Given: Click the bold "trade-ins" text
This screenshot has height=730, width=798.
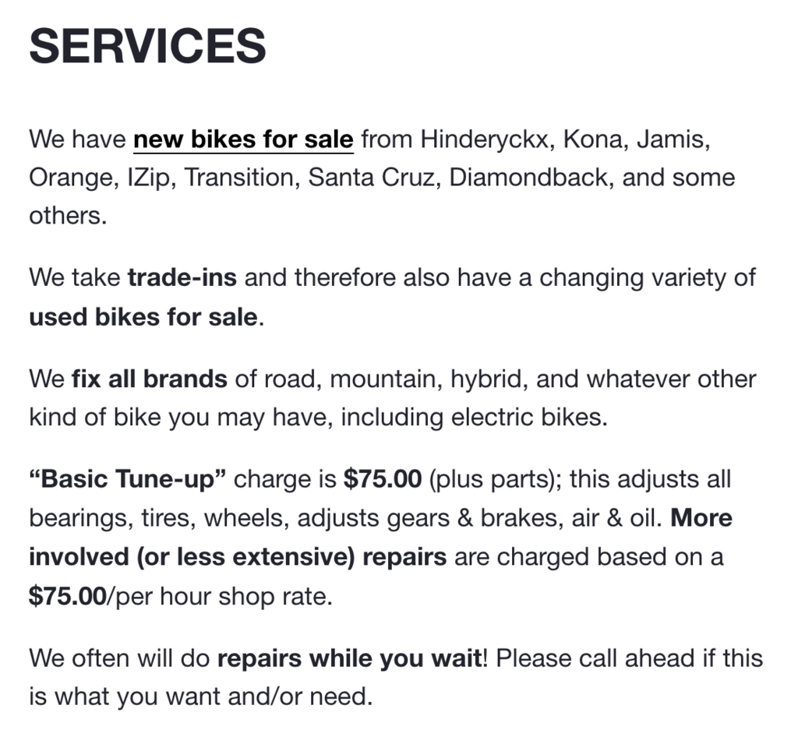Looking at the screenshot, I should pyautogui.click(x=182, y=278).
